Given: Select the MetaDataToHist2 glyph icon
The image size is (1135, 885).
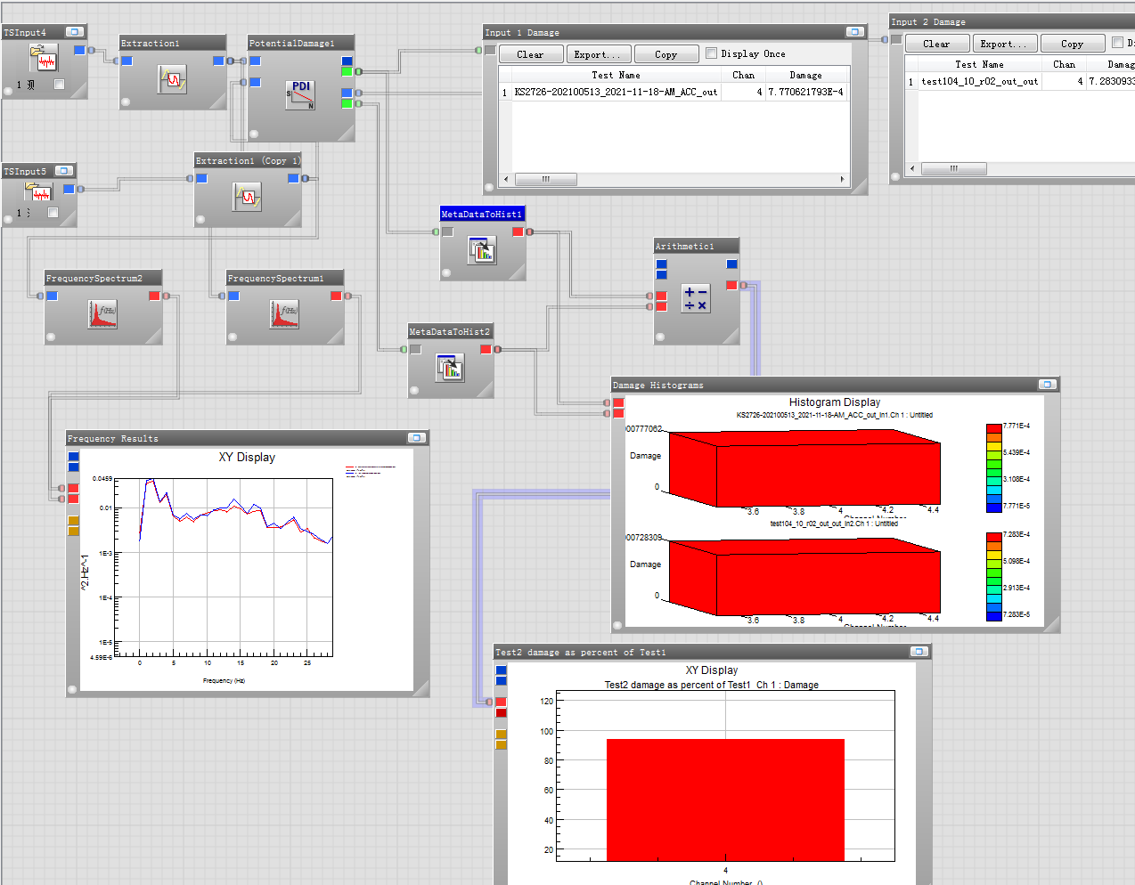Looking at the screenshot, I should (x=451, y=367).
